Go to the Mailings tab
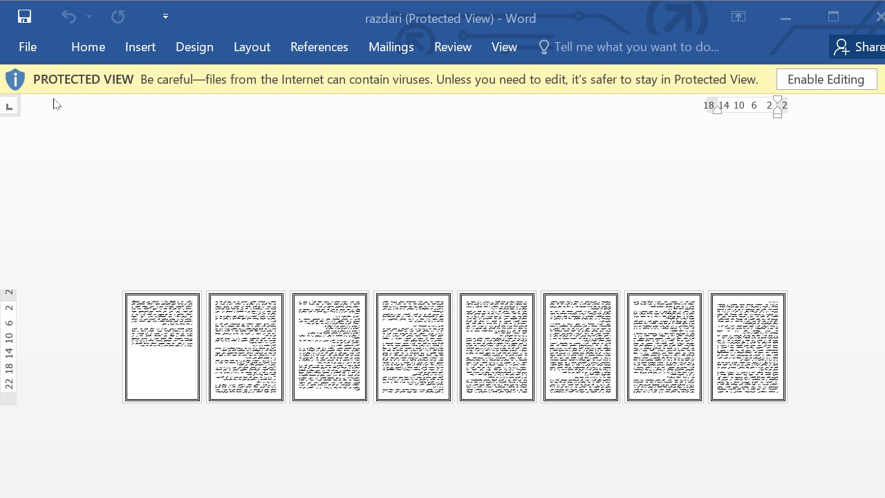Image resolution: width=885 pixels, height=498 pixels. (391, 47)
